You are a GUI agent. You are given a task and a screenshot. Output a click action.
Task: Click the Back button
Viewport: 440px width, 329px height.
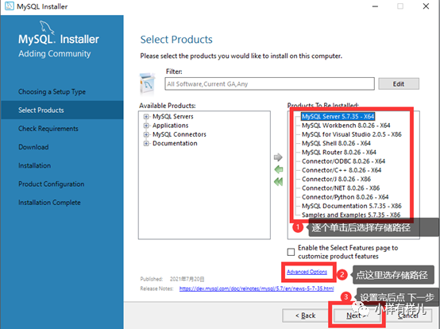pyautogui.click(x=305, y=315)
